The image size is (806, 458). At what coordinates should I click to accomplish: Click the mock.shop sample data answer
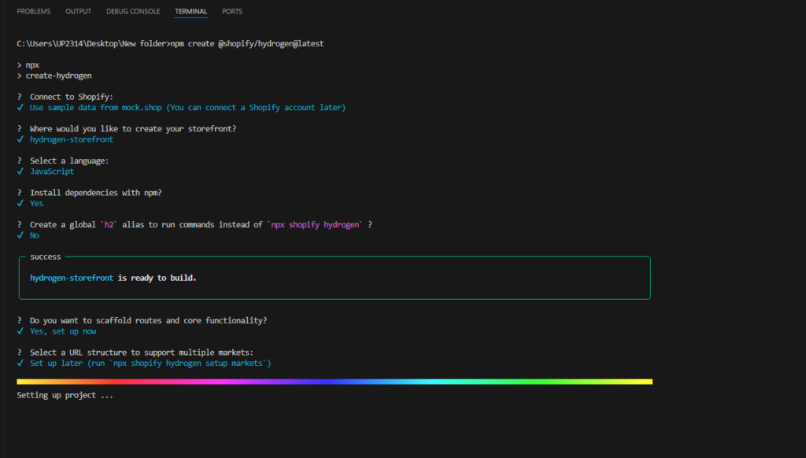point(187,108)
